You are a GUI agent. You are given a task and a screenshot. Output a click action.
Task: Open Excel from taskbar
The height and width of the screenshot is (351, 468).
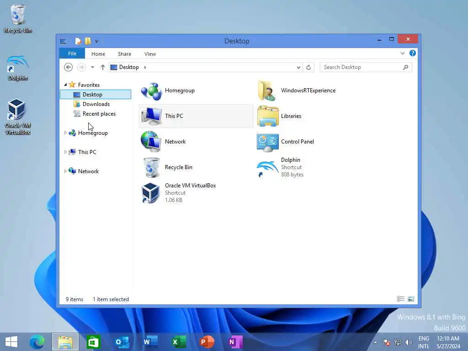tap(179, 342)
